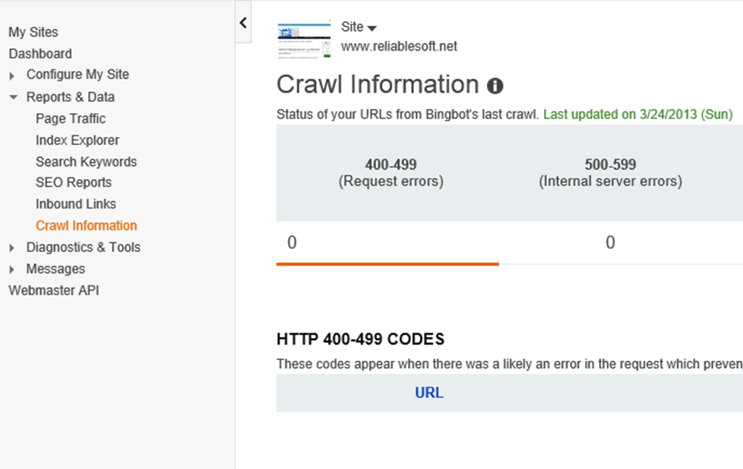Open Search Keywords report

86,161
